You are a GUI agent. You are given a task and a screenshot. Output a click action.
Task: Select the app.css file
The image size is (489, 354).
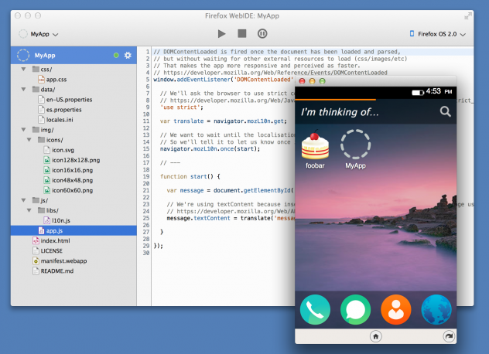point(55,79)
